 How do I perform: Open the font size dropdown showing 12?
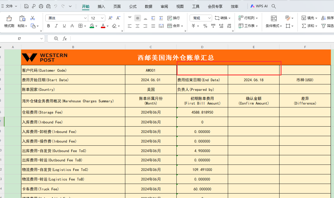pyautogui.click(x=102, y=18)
